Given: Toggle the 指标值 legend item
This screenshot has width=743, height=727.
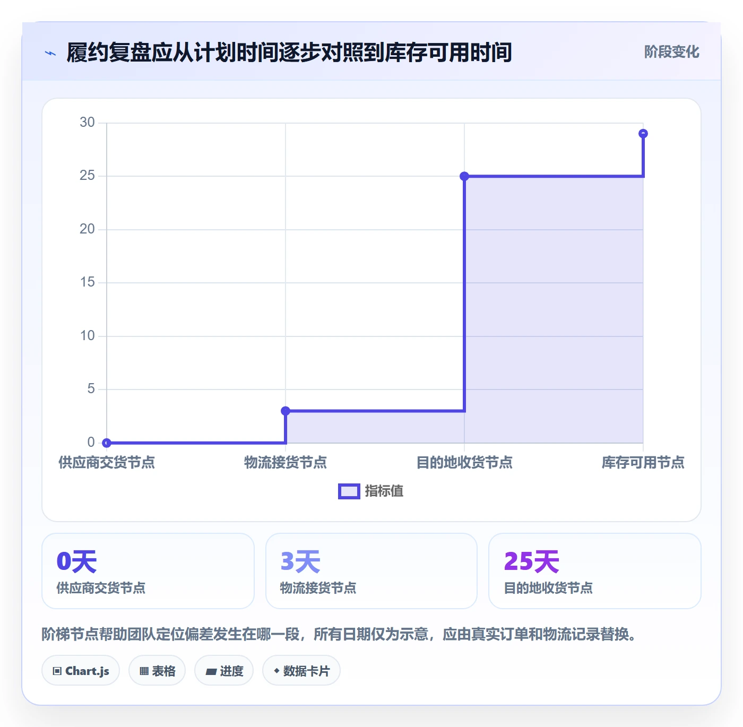Looking at the screenshot, I should [x=371, y=491].
